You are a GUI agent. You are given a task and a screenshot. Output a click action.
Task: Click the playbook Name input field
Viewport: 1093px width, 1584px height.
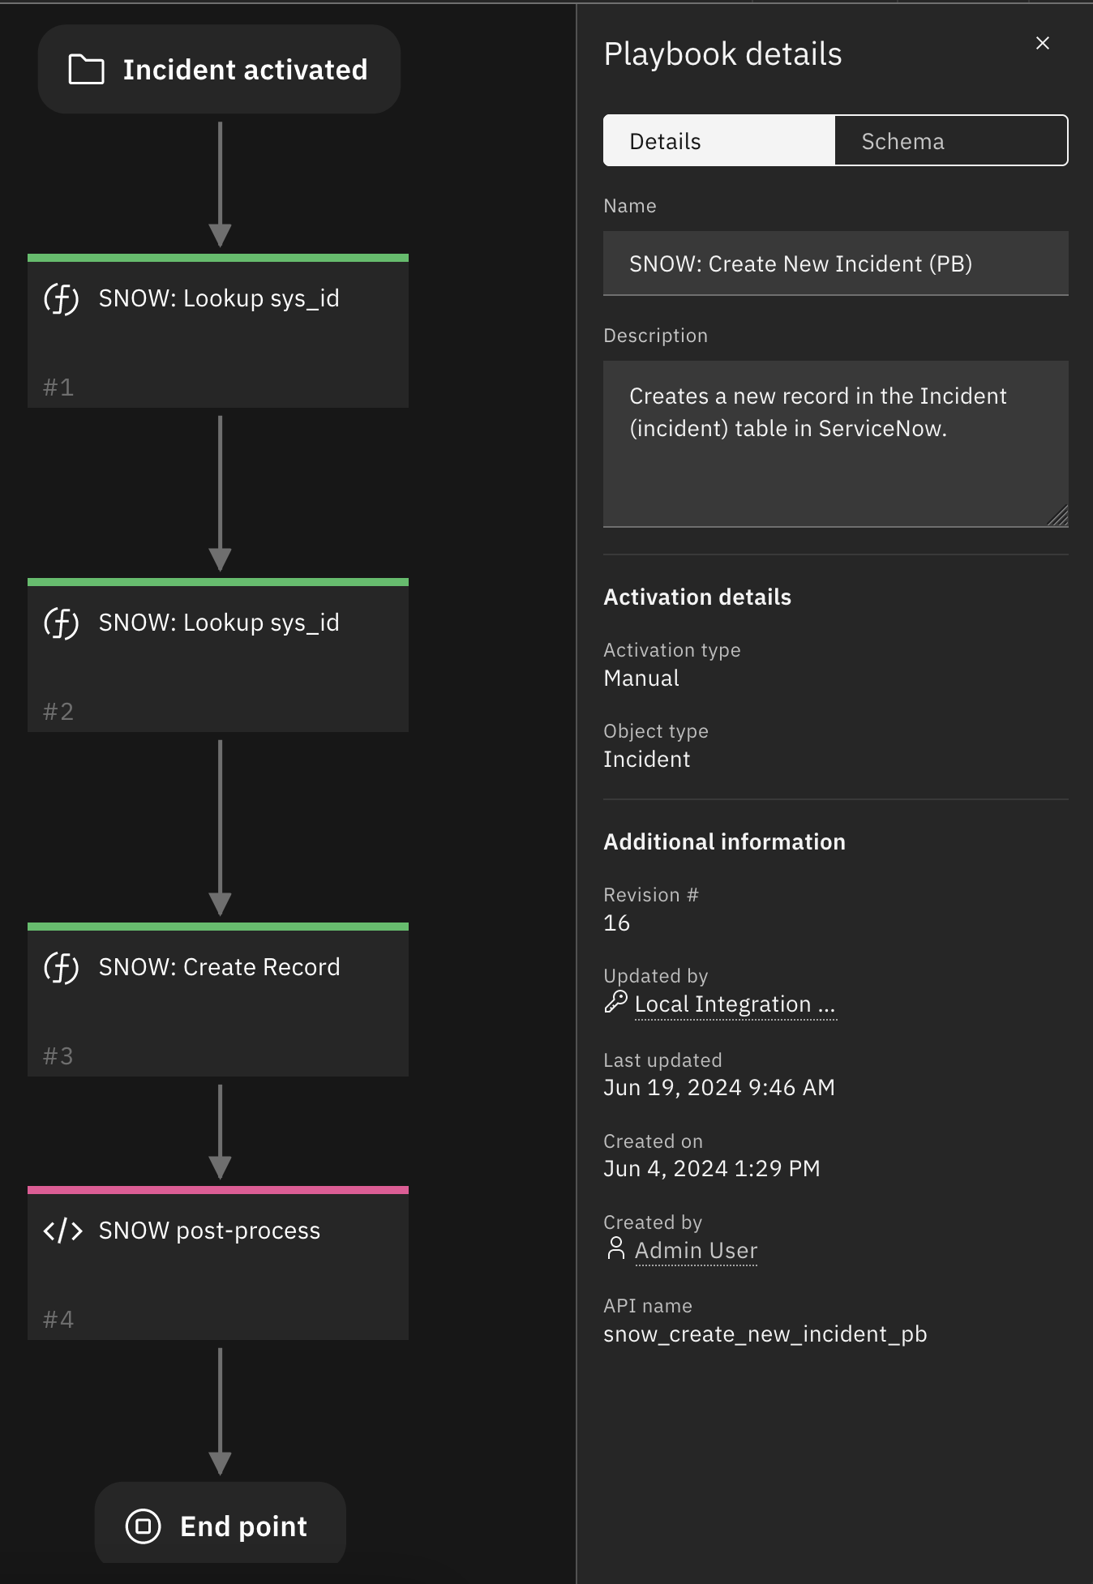tap(835, 264)
